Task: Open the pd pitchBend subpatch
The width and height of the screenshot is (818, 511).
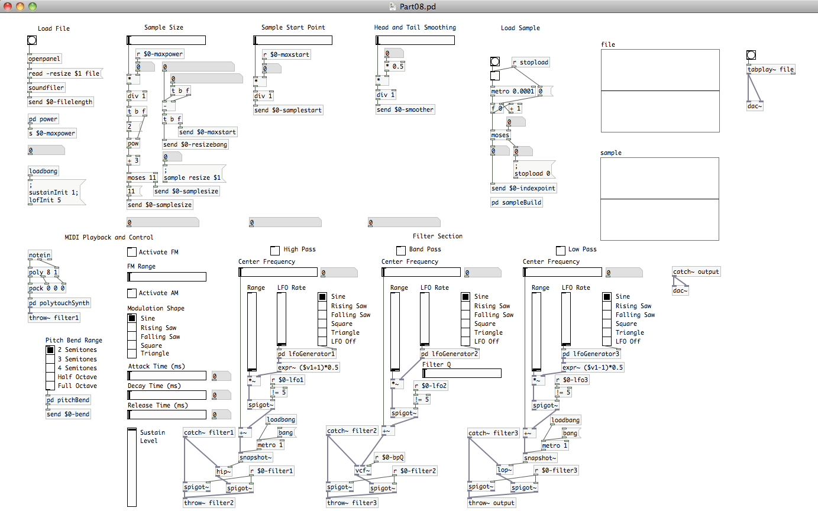Action: click(69, 400)
